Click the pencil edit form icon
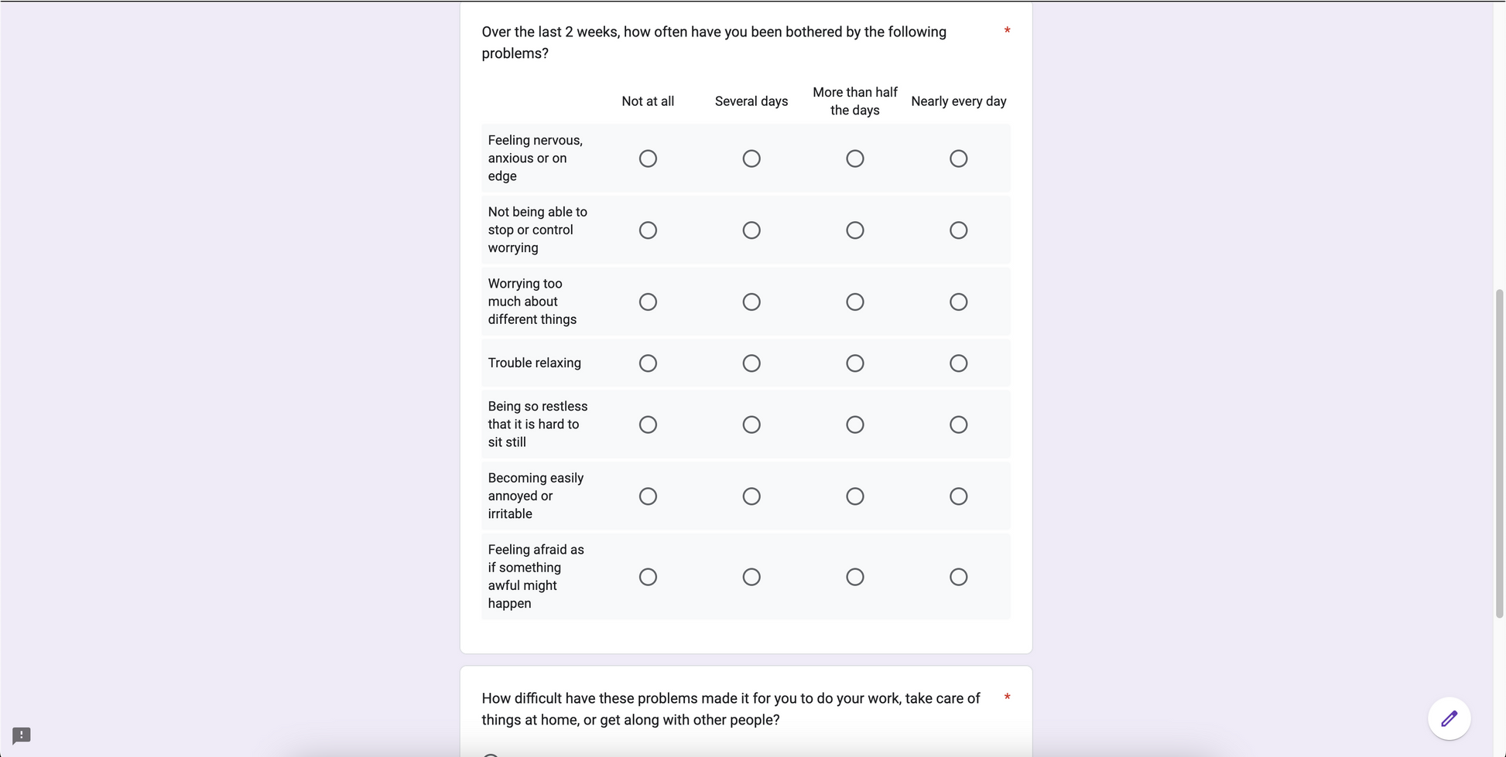The width and height of the screenshot is (1506, 757). [x=1449, y=719]
